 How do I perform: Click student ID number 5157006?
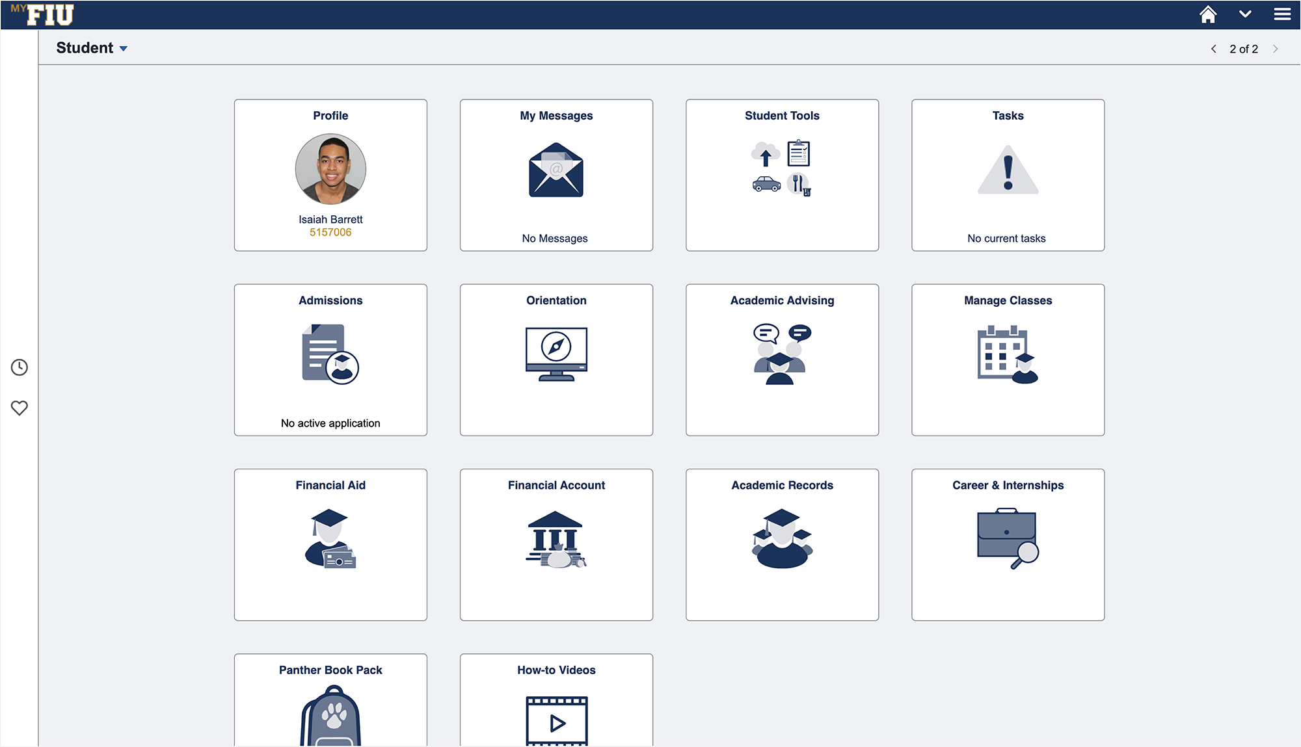330,231
